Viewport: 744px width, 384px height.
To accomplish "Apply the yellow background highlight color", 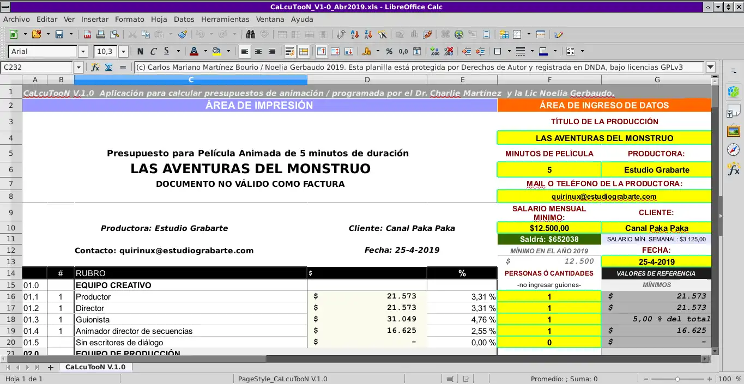I will click(217, 51).
